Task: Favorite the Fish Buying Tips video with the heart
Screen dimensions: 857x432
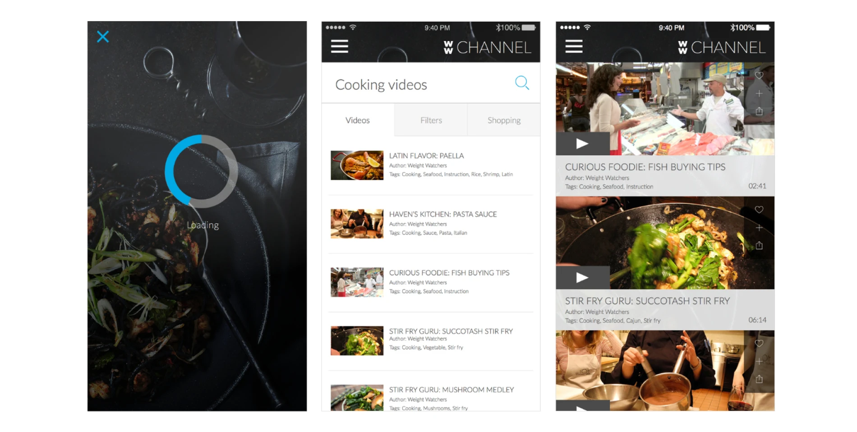Action: coord(759,76)
